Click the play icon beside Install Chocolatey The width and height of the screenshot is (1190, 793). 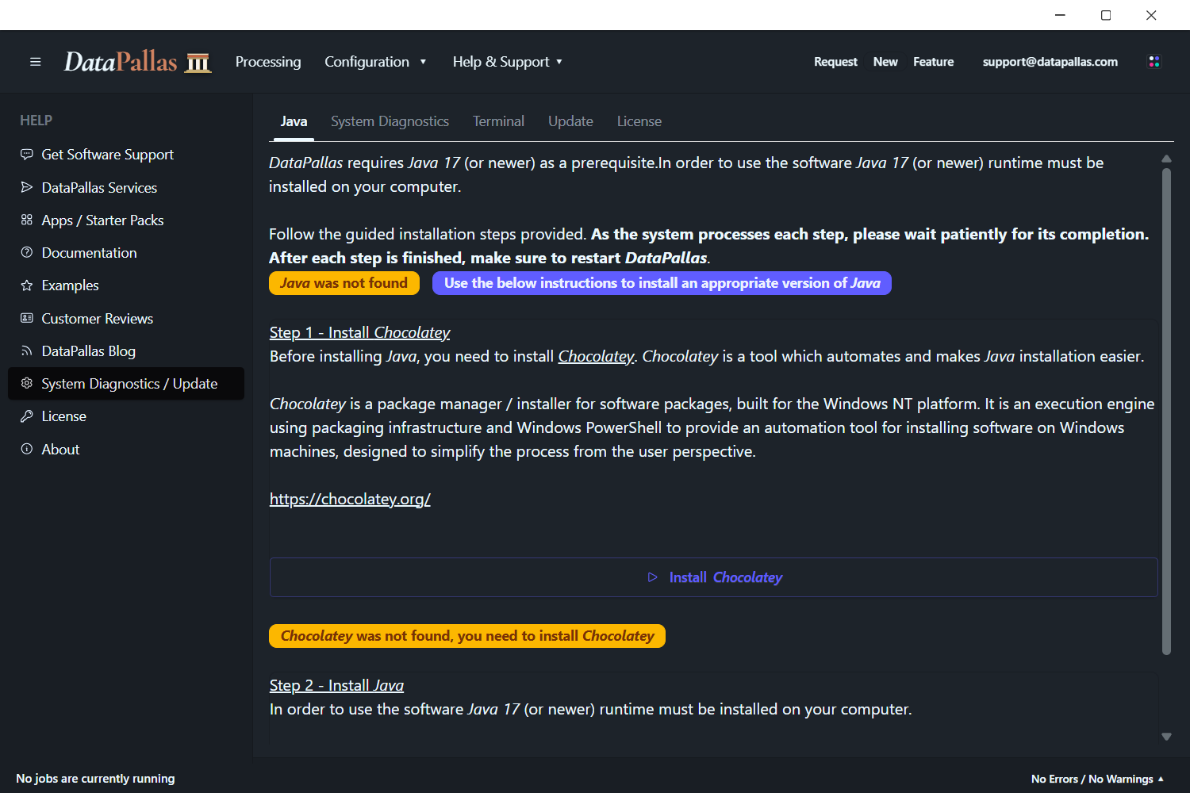pyautogui.click(x=653, y=577)
